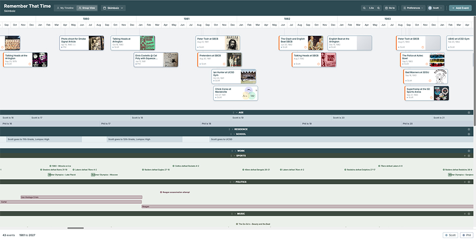Collapse the AGE section chevron
The width and height of the screenshot is (476, 240).
pos(237,112)
